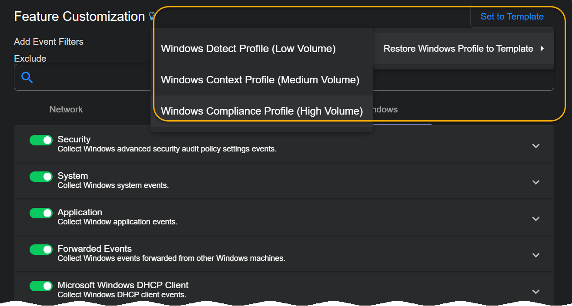Turn off Application events switch
Viewport: 572px width, 306px height.
click(x=41, y=213)
